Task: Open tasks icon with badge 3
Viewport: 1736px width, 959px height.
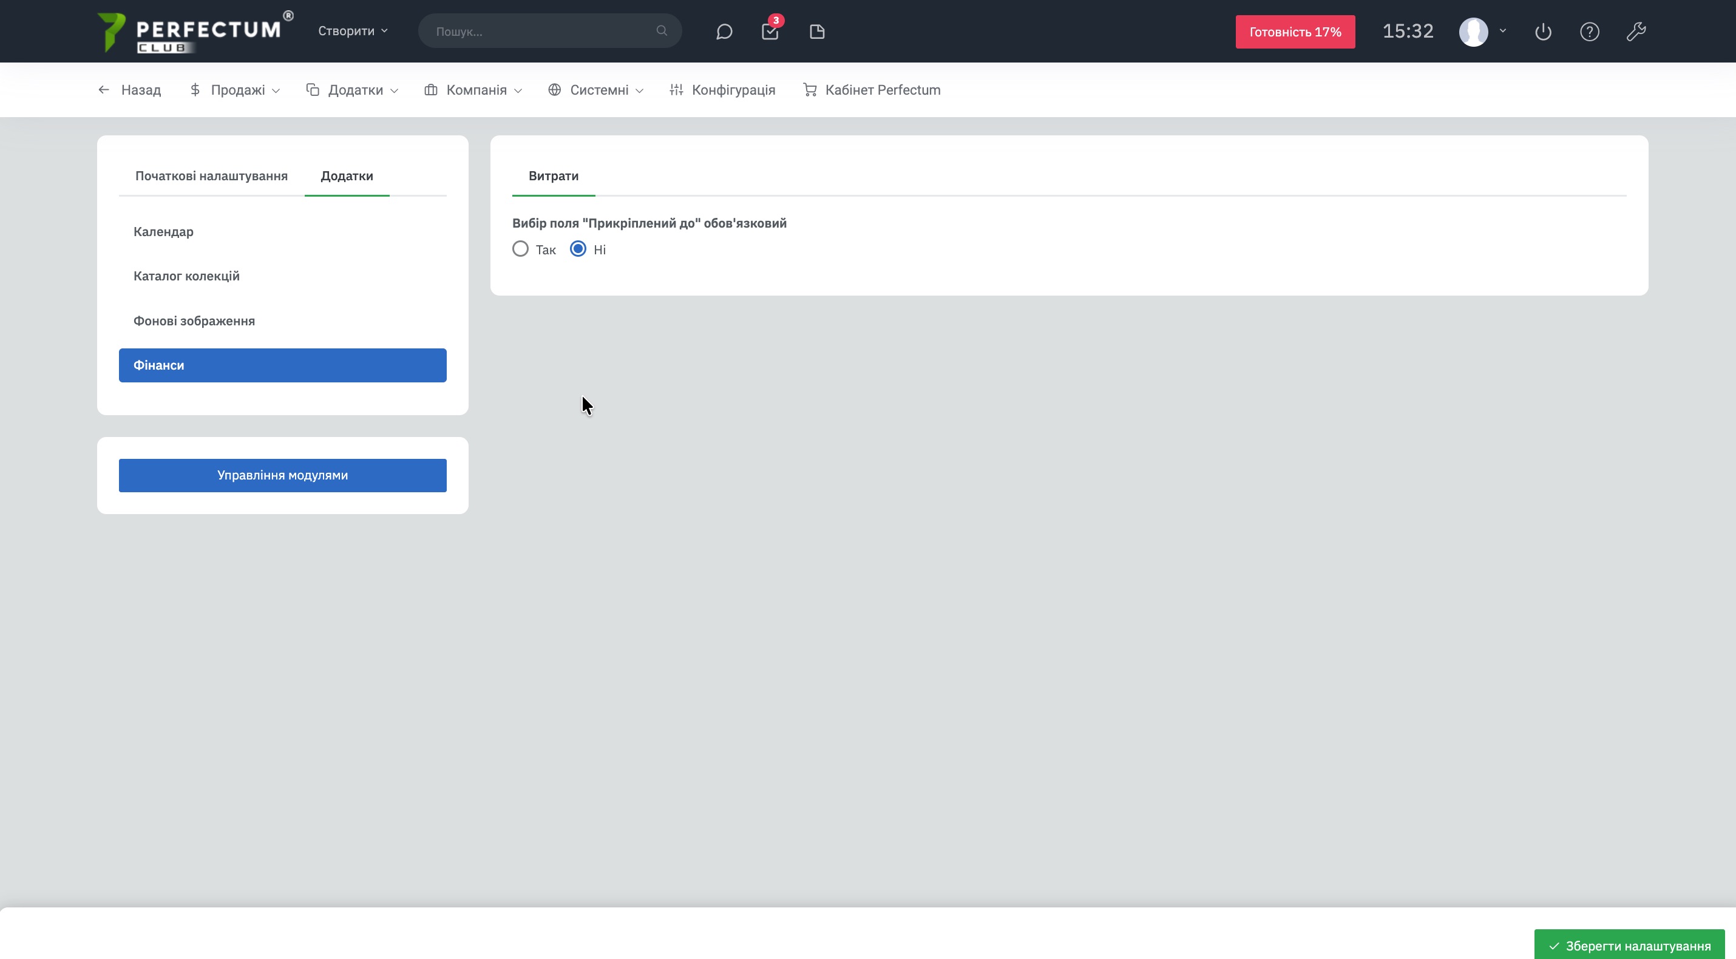Action: [770, 32]
